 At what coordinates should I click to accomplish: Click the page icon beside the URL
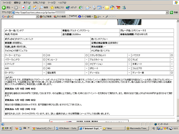click(14, 12)
